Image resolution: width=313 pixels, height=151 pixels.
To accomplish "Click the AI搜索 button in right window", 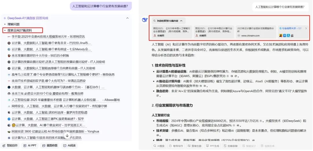I will coord(159,146).
